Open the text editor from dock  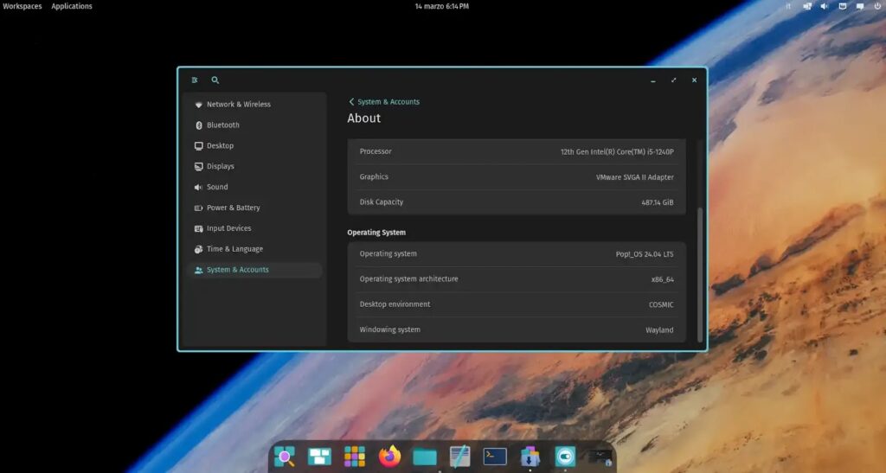click(x=459, y=456)
